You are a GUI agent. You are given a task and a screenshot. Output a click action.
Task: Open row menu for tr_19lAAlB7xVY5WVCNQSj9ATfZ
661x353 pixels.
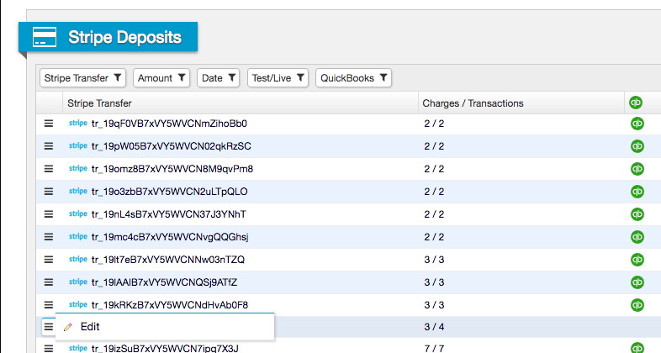coord(49,282)
